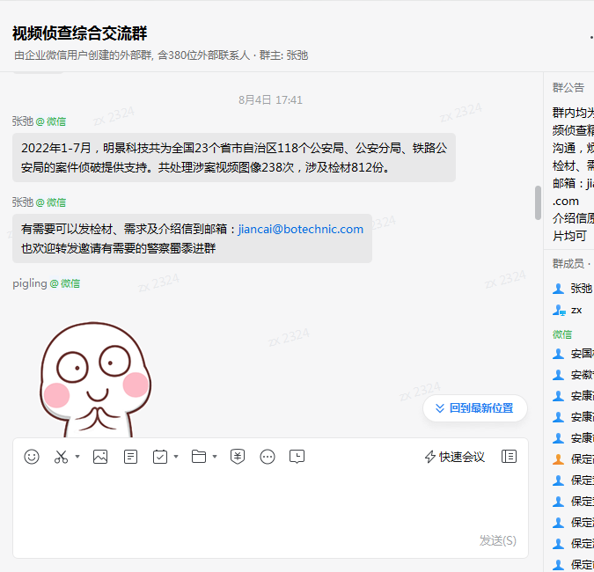Select member 张弛 in group member list
Viewport: 594px width, 572px height.
click(581, 289)
